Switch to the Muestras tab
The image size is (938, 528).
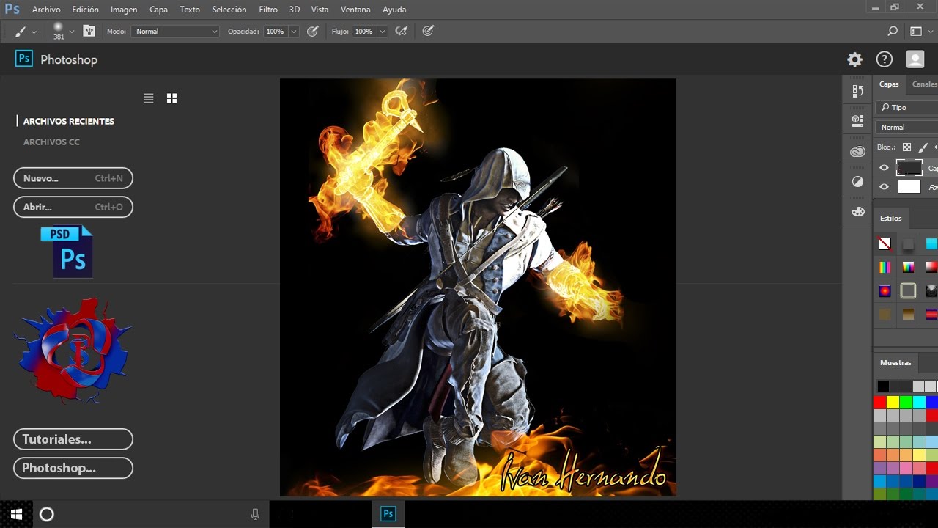point(895,363)
